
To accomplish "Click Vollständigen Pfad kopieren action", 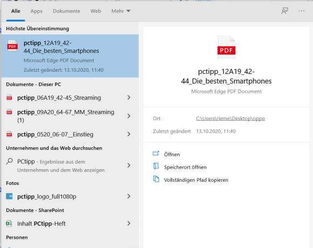I will (x=196, y=180).
